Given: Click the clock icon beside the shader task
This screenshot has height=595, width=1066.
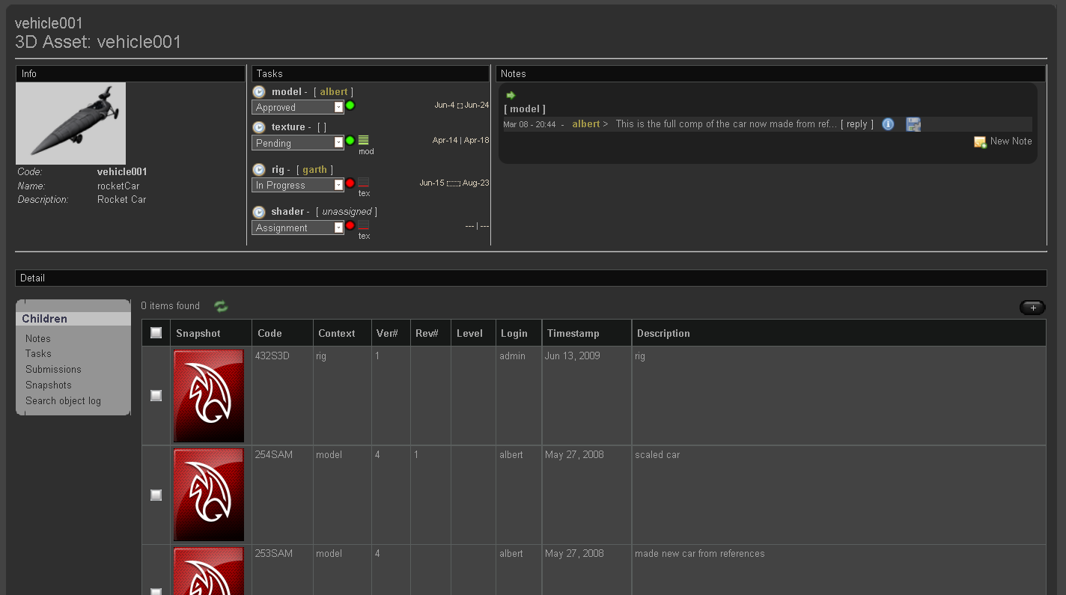Looking at the screenshot, I should (259, 212).
